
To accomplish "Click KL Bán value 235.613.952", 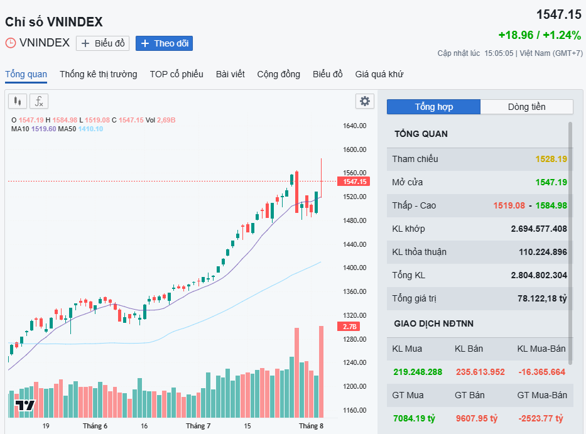I will click(x=480, y=372).
